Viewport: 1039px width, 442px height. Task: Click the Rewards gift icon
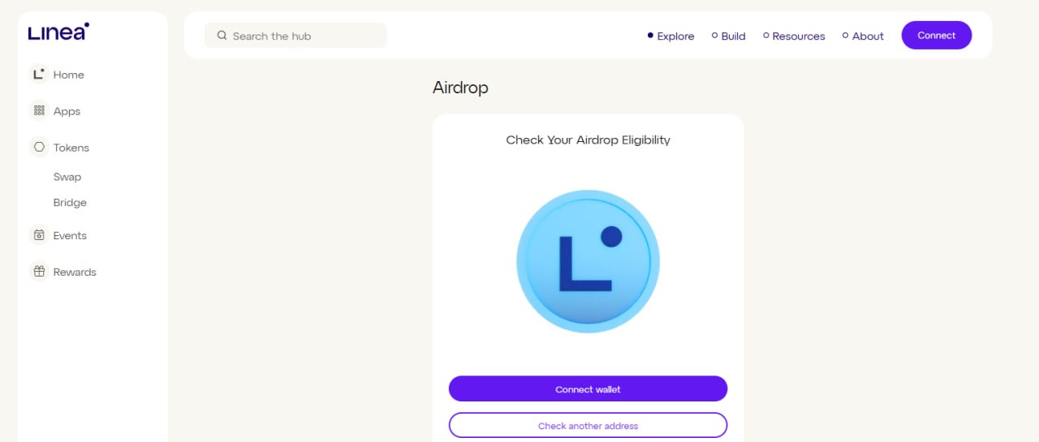38,272
